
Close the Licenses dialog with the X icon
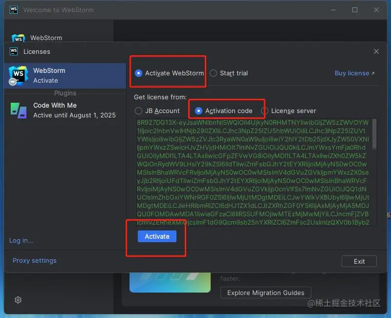coord(376,51)
